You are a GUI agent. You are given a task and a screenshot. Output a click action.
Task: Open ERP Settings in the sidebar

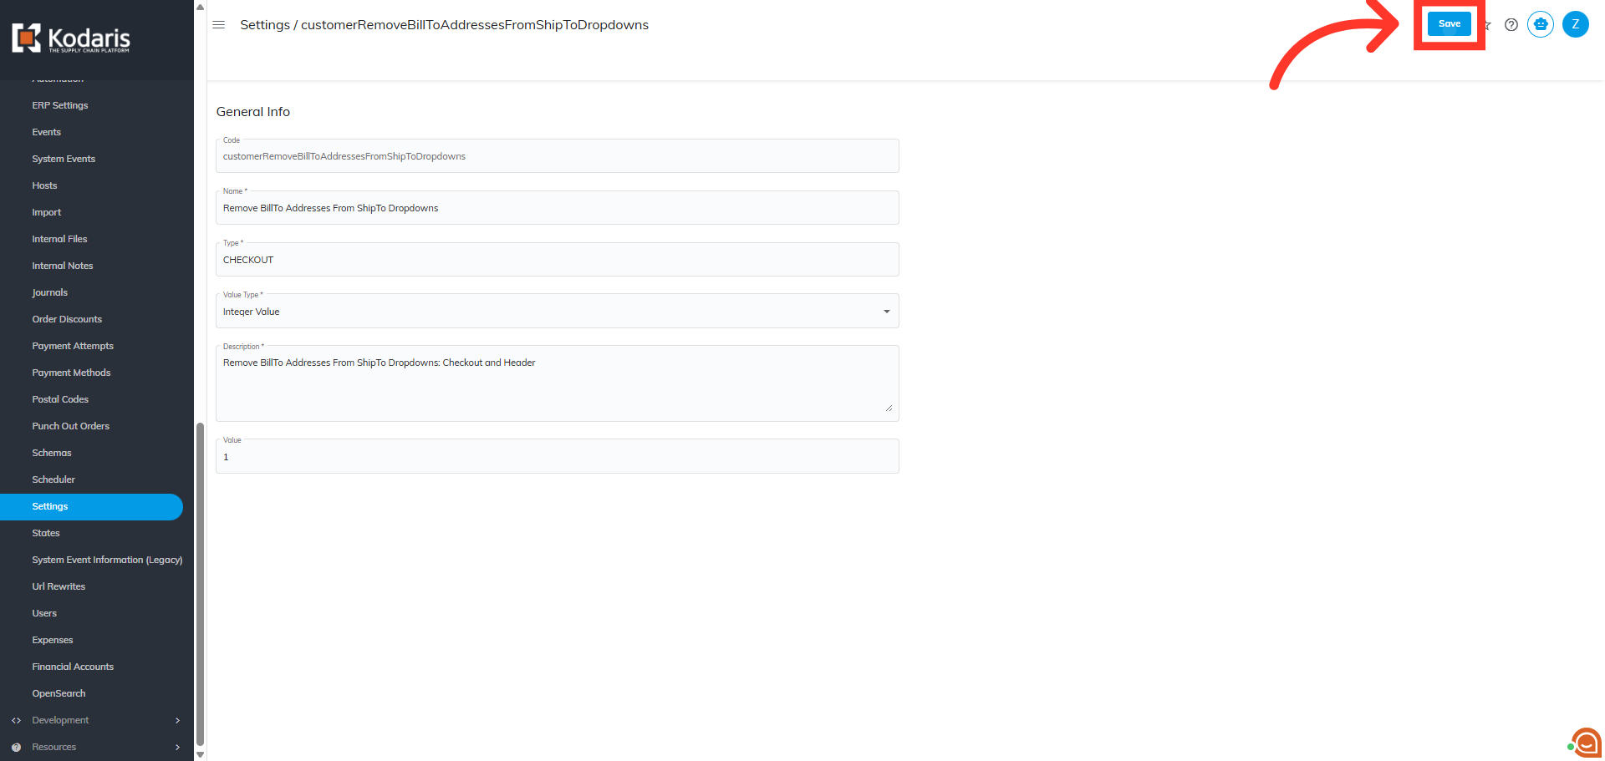click(x=60, y=105)
